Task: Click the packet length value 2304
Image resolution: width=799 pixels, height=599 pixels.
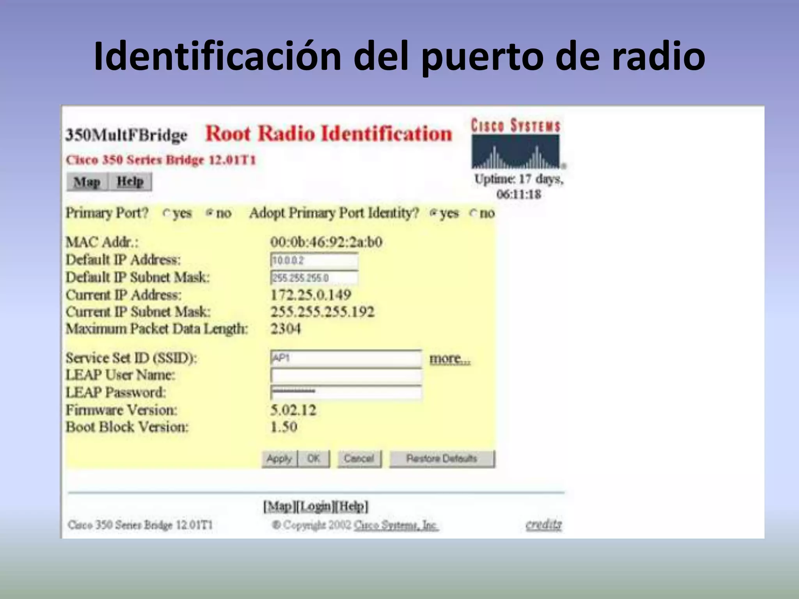Action: point(286,329)
